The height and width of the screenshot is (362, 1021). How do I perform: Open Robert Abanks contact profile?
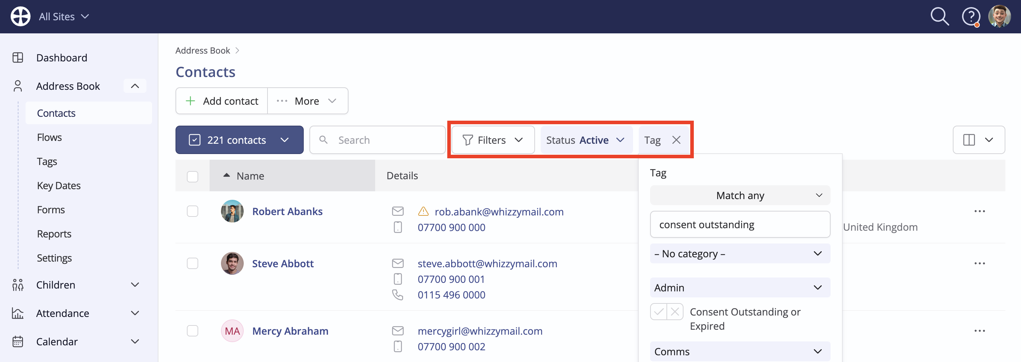pyautogui.click(x=287, y=211)
